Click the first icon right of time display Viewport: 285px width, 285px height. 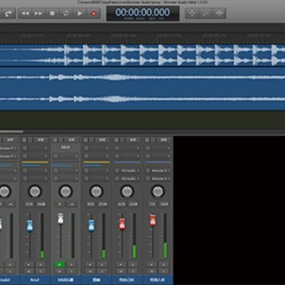click(x=192, y=13)
